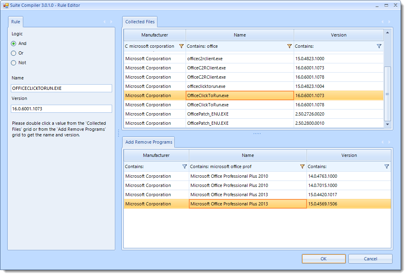407x276 pixels.
Task: Click the vertical scrollbar thumb in Collected Files
Action: (387, 94)
